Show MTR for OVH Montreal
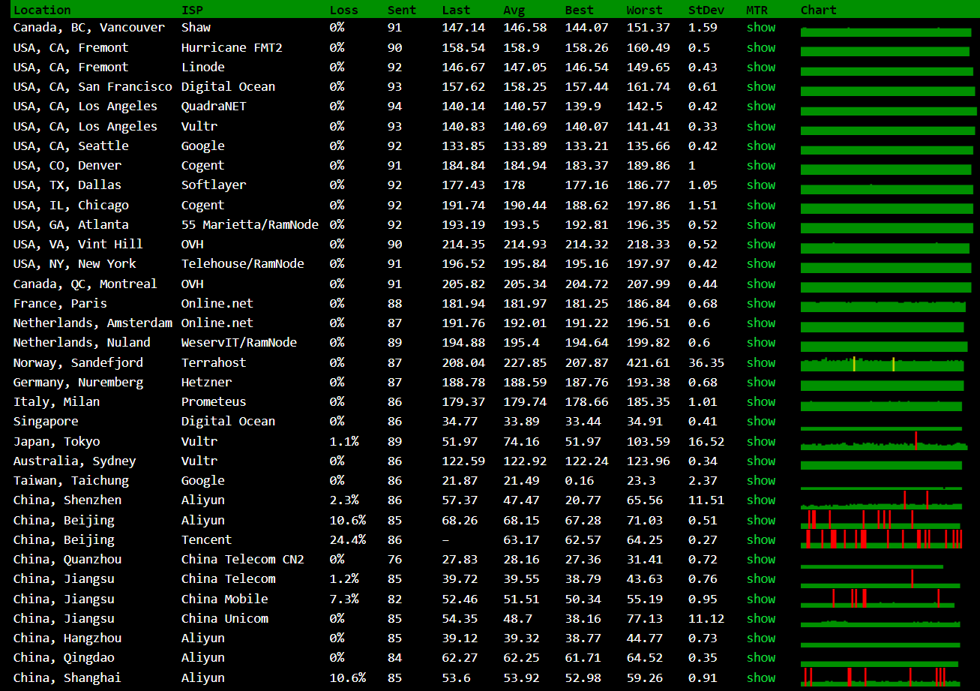Viewport: 980px width, 691px height. [x=761, y=284]
